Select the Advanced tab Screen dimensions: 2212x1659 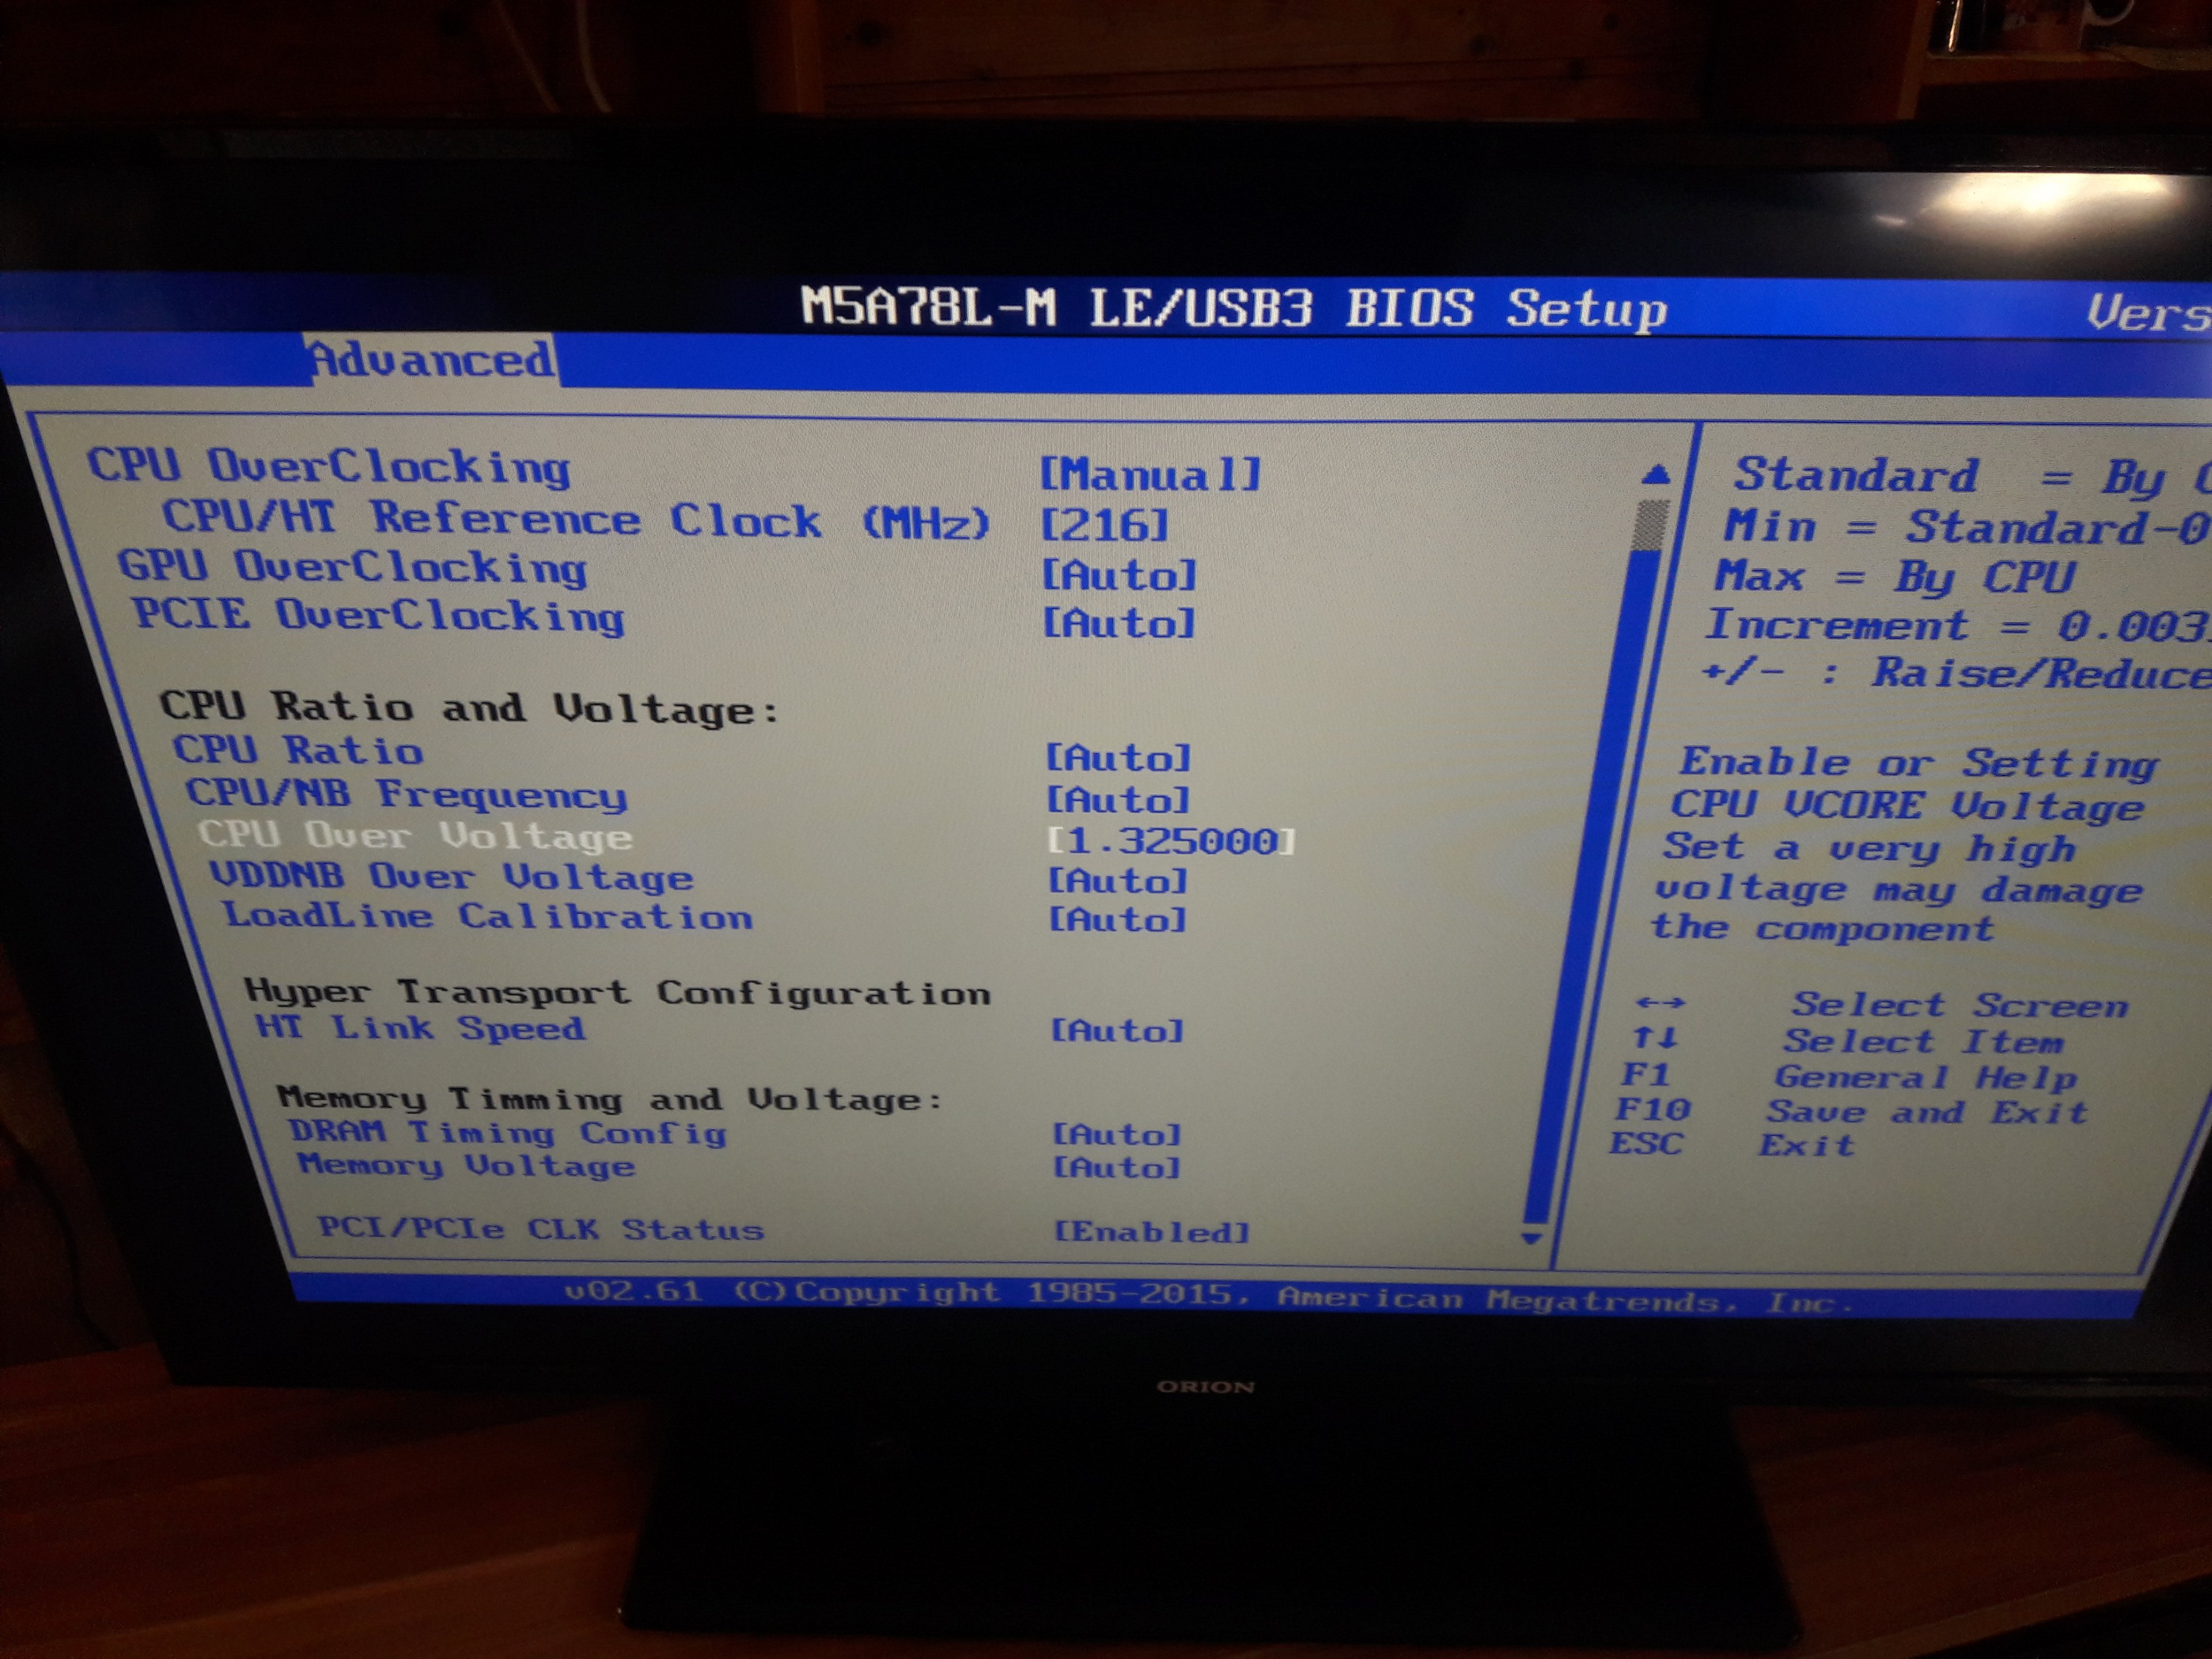point(432,359)
